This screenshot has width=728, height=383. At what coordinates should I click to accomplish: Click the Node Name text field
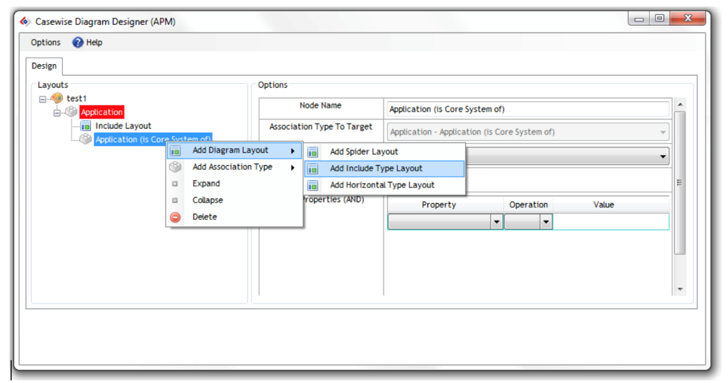[x=528, y=109]
